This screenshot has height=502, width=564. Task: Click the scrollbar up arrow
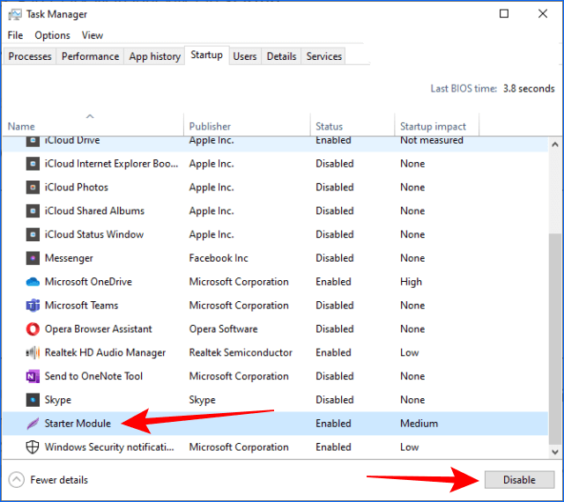555,144
